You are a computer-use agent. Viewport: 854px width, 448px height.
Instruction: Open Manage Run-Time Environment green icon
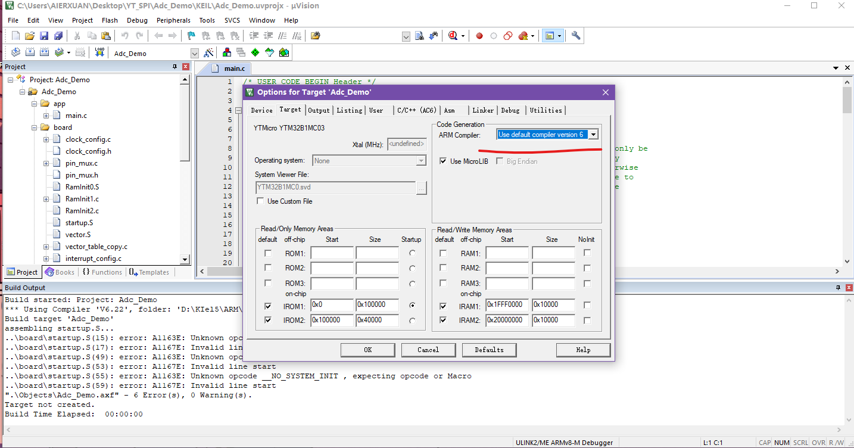point(255,52)
